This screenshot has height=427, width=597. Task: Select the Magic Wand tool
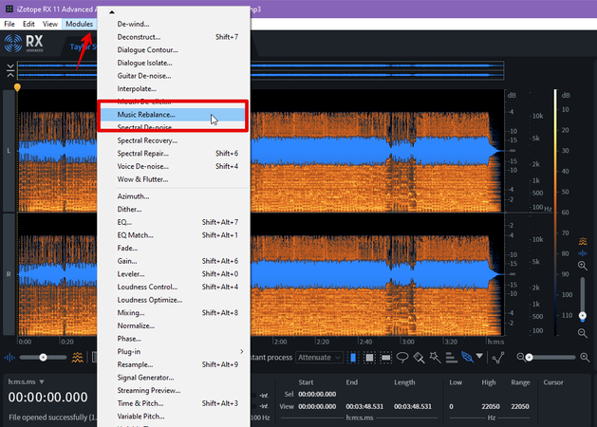tap(435, 358)
